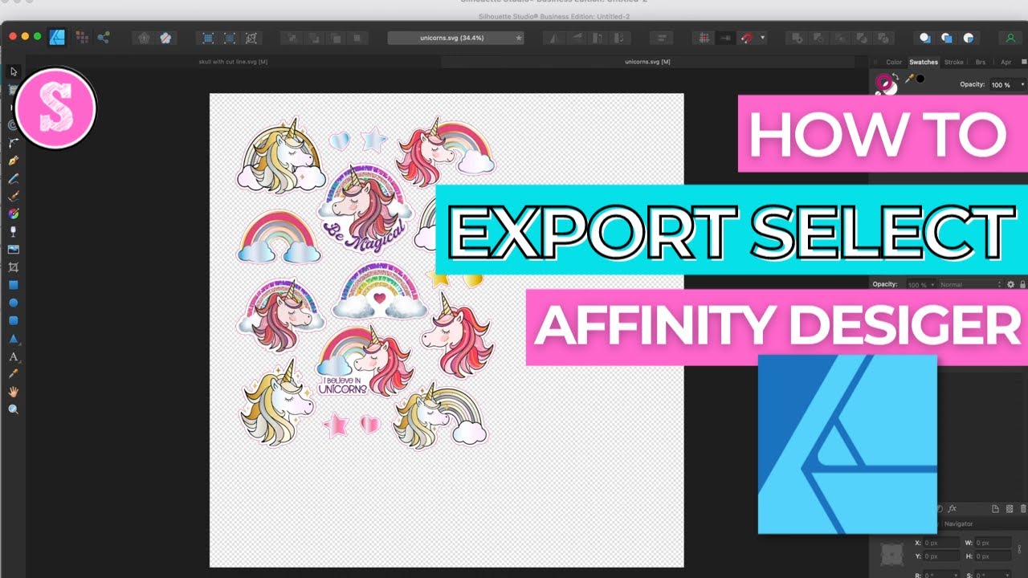Switch to the Apr tab
This screenshot has width=1028, height=578.
coord(1006,62)
